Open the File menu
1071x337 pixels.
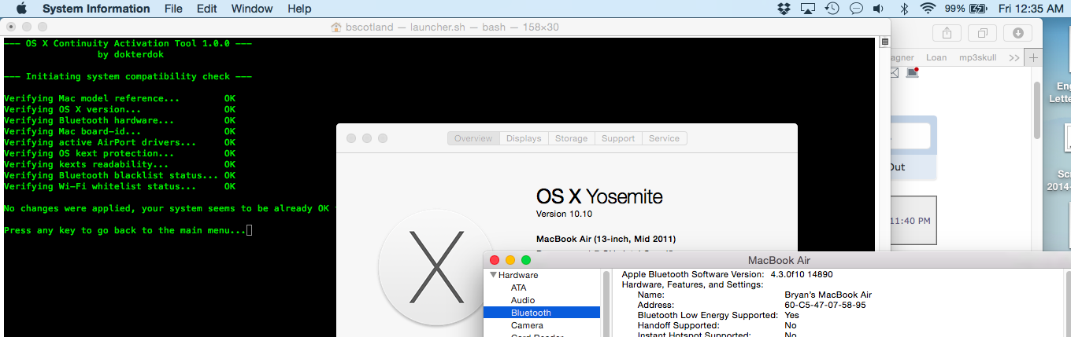[x=173, y=9]
